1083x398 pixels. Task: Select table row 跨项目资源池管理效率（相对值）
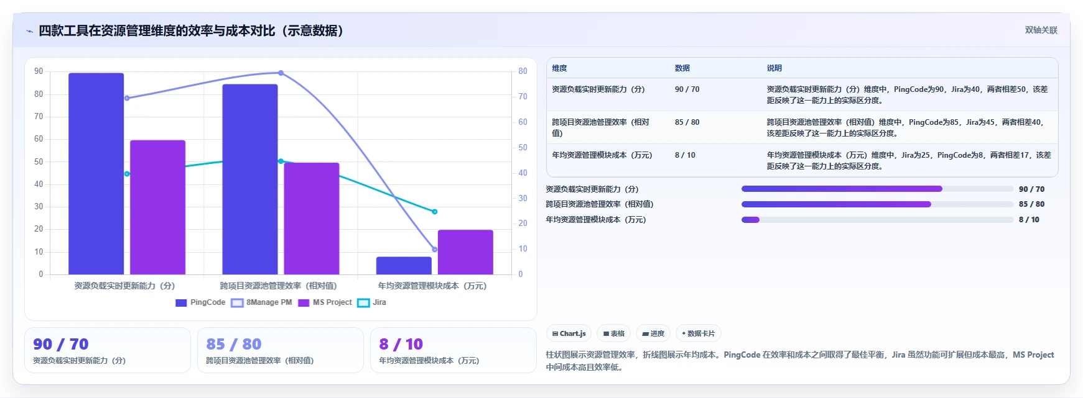[x=802, y=127]
